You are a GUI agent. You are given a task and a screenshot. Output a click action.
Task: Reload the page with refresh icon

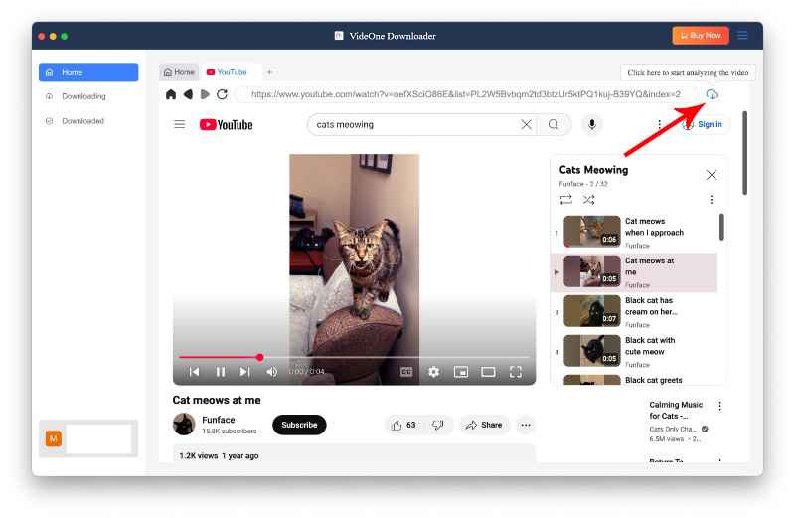click(x=222, y=94)
